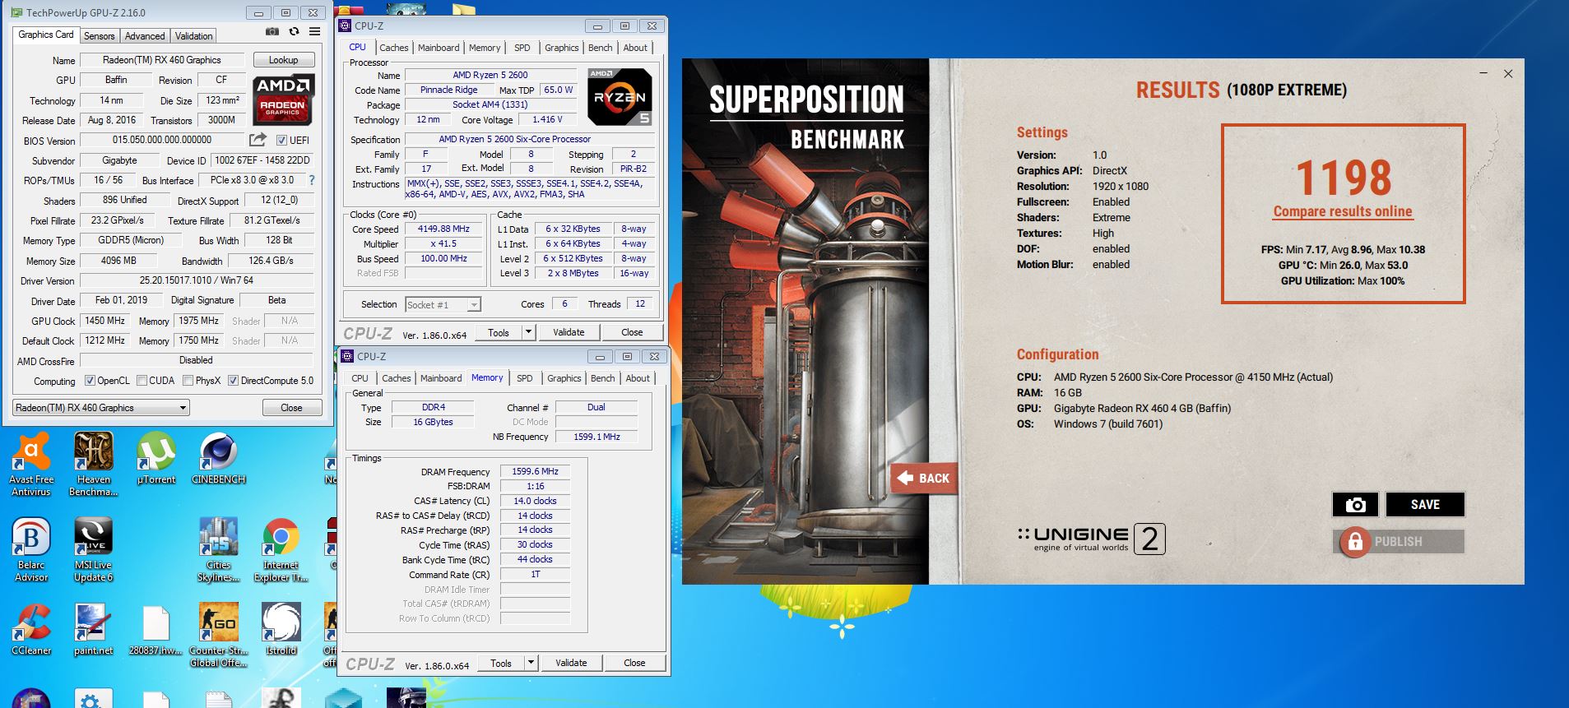Click Compare results online link
The width and height of the screenshot is (1569, 708).
1343,211
